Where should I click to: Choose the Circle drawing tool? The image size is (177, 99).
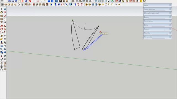point(1,19)
